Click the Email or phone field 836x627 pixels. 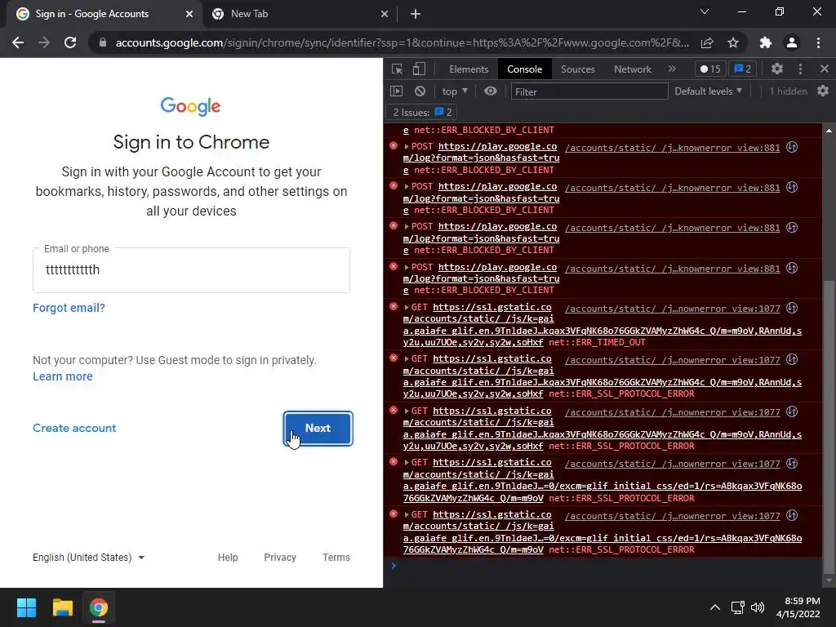[191, 269]
